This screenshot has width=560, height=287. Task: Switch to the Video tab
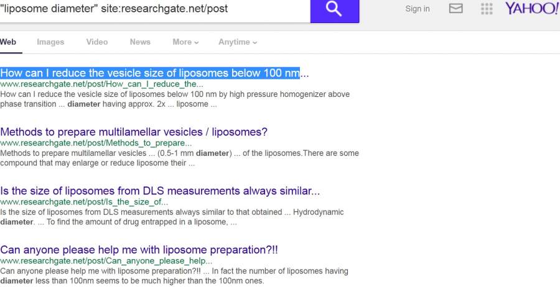click(x=97, y=42)
